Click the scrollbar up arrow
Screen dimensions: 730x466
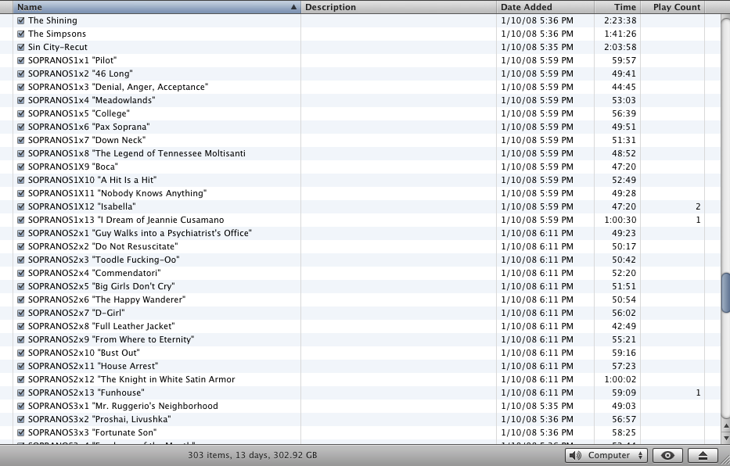pos(725,426)
